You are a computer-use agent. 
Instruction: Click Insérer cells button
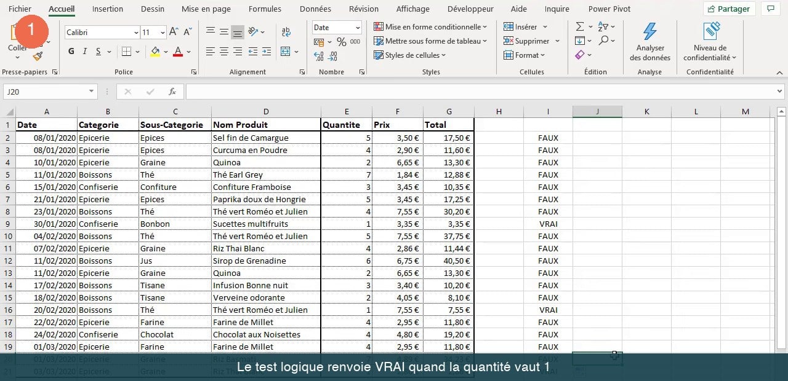(x=520, y=27)
